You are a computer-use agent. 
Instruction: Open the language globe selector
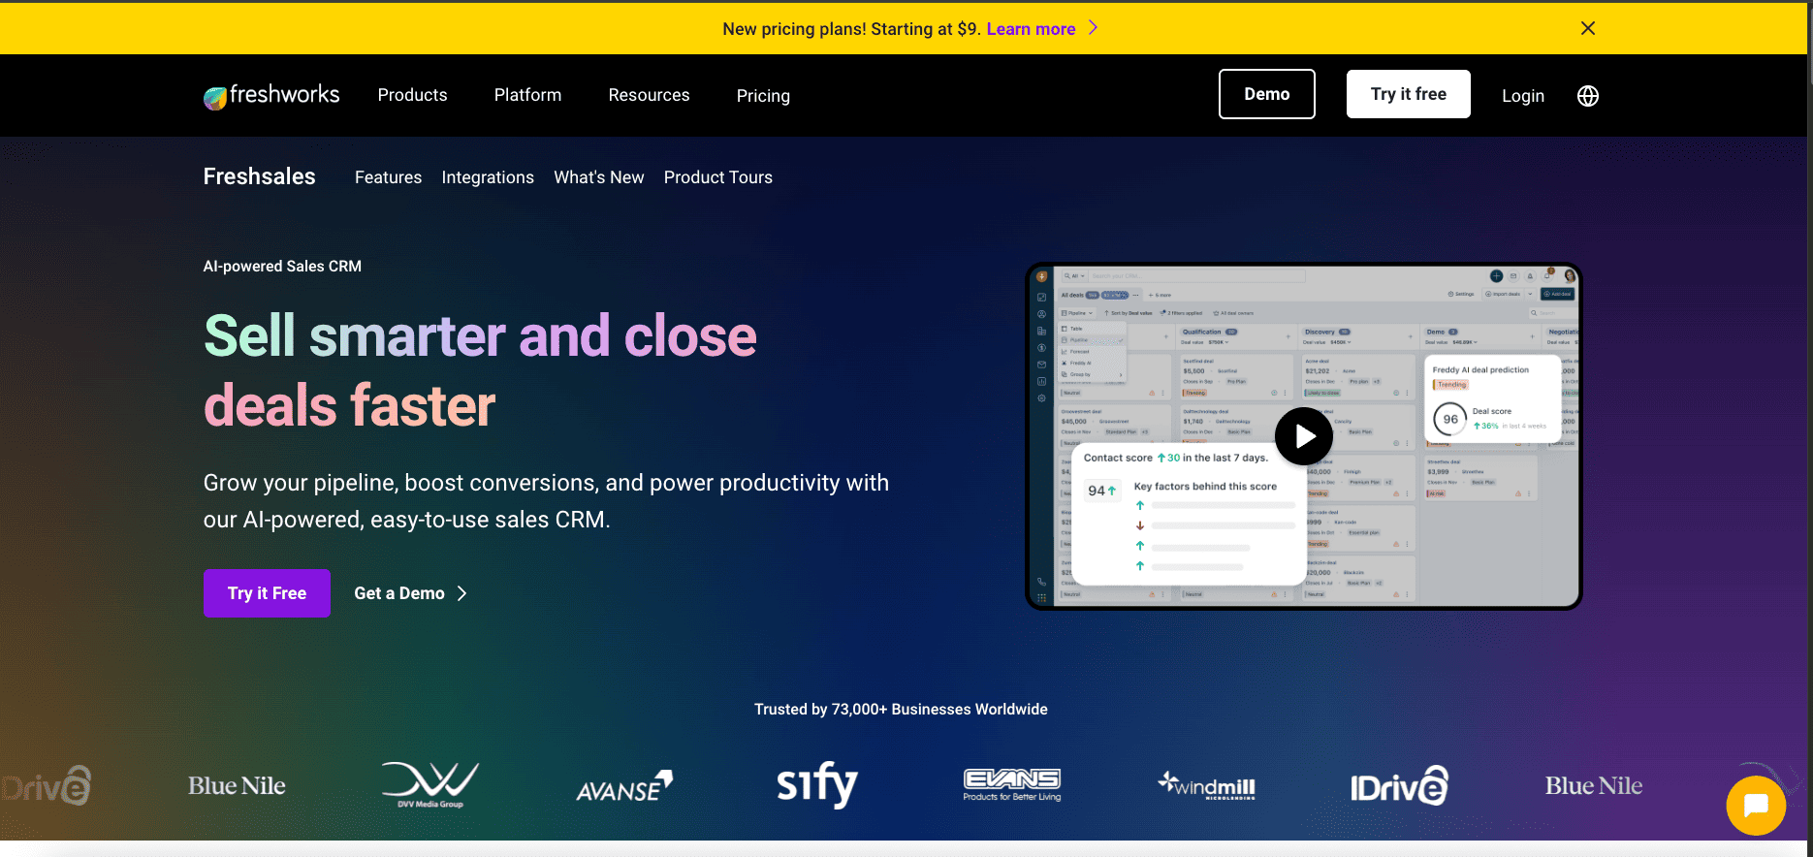point(1587,96)
